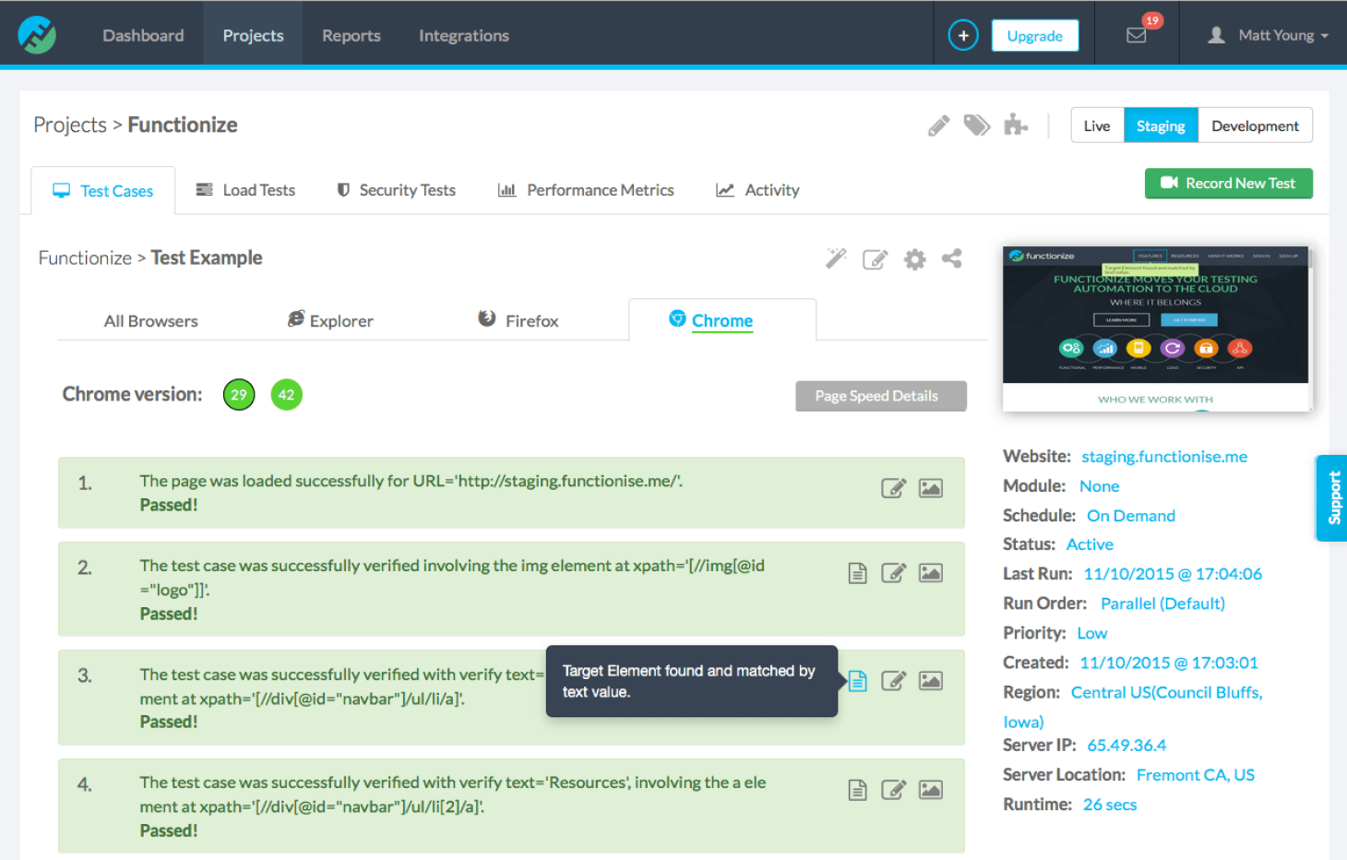Switch environment to Development
The height and width of the screenshot is (860, 1347).
[x=1255, y=125]
